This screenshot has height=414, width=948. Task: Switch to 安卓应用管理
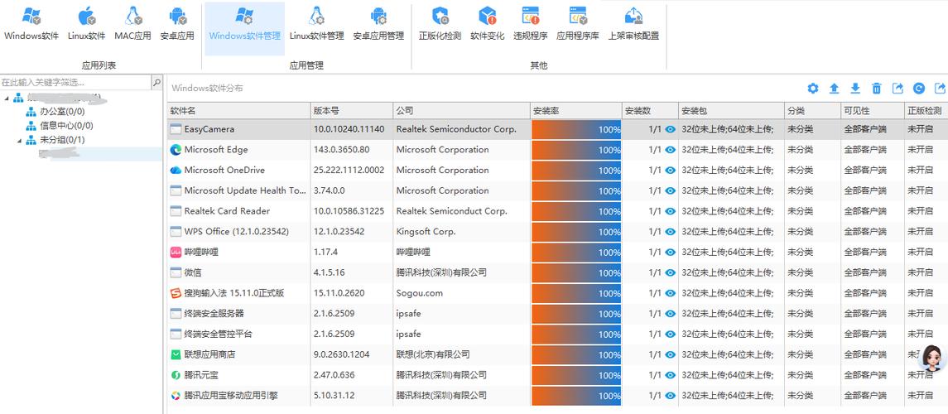[378, 25]
